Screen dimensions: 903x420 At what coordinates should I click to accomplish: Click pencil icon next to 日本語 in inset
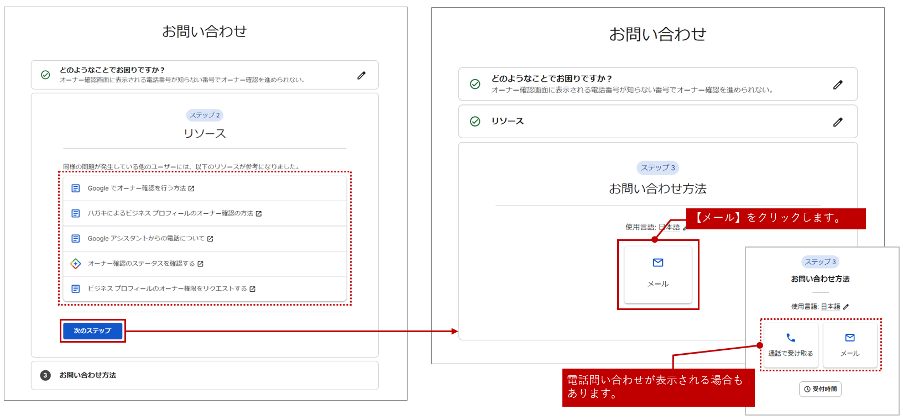coord(846,307)
